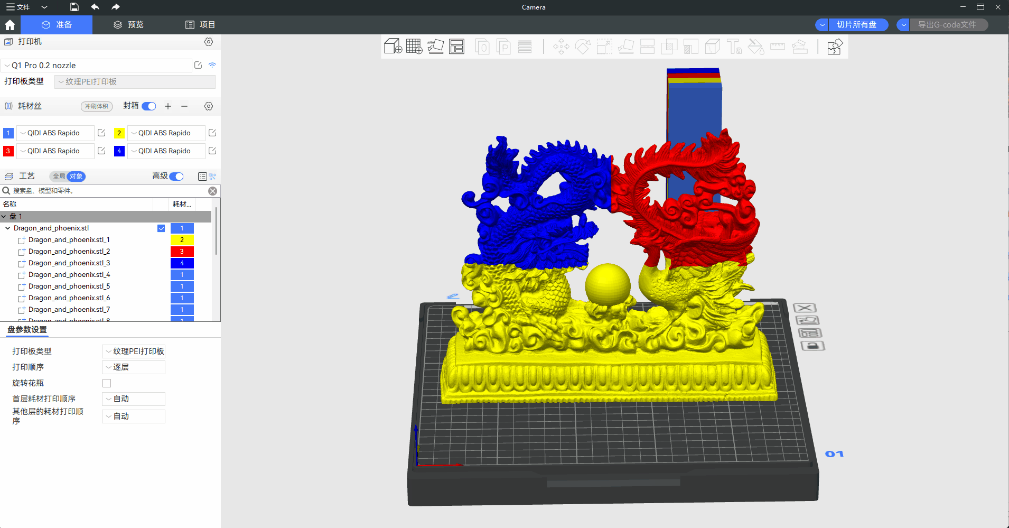Open the 打印顺序 dropdown showing 逐层

134,367
